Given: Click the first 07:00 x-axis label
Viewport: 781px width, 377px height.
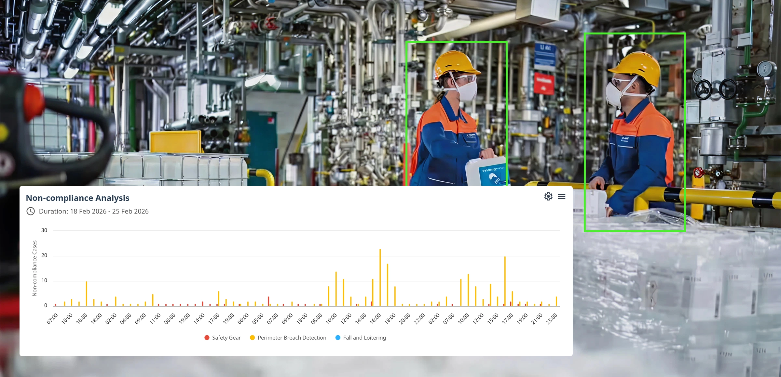Looking at the screenshot, I should coord(52,318).
